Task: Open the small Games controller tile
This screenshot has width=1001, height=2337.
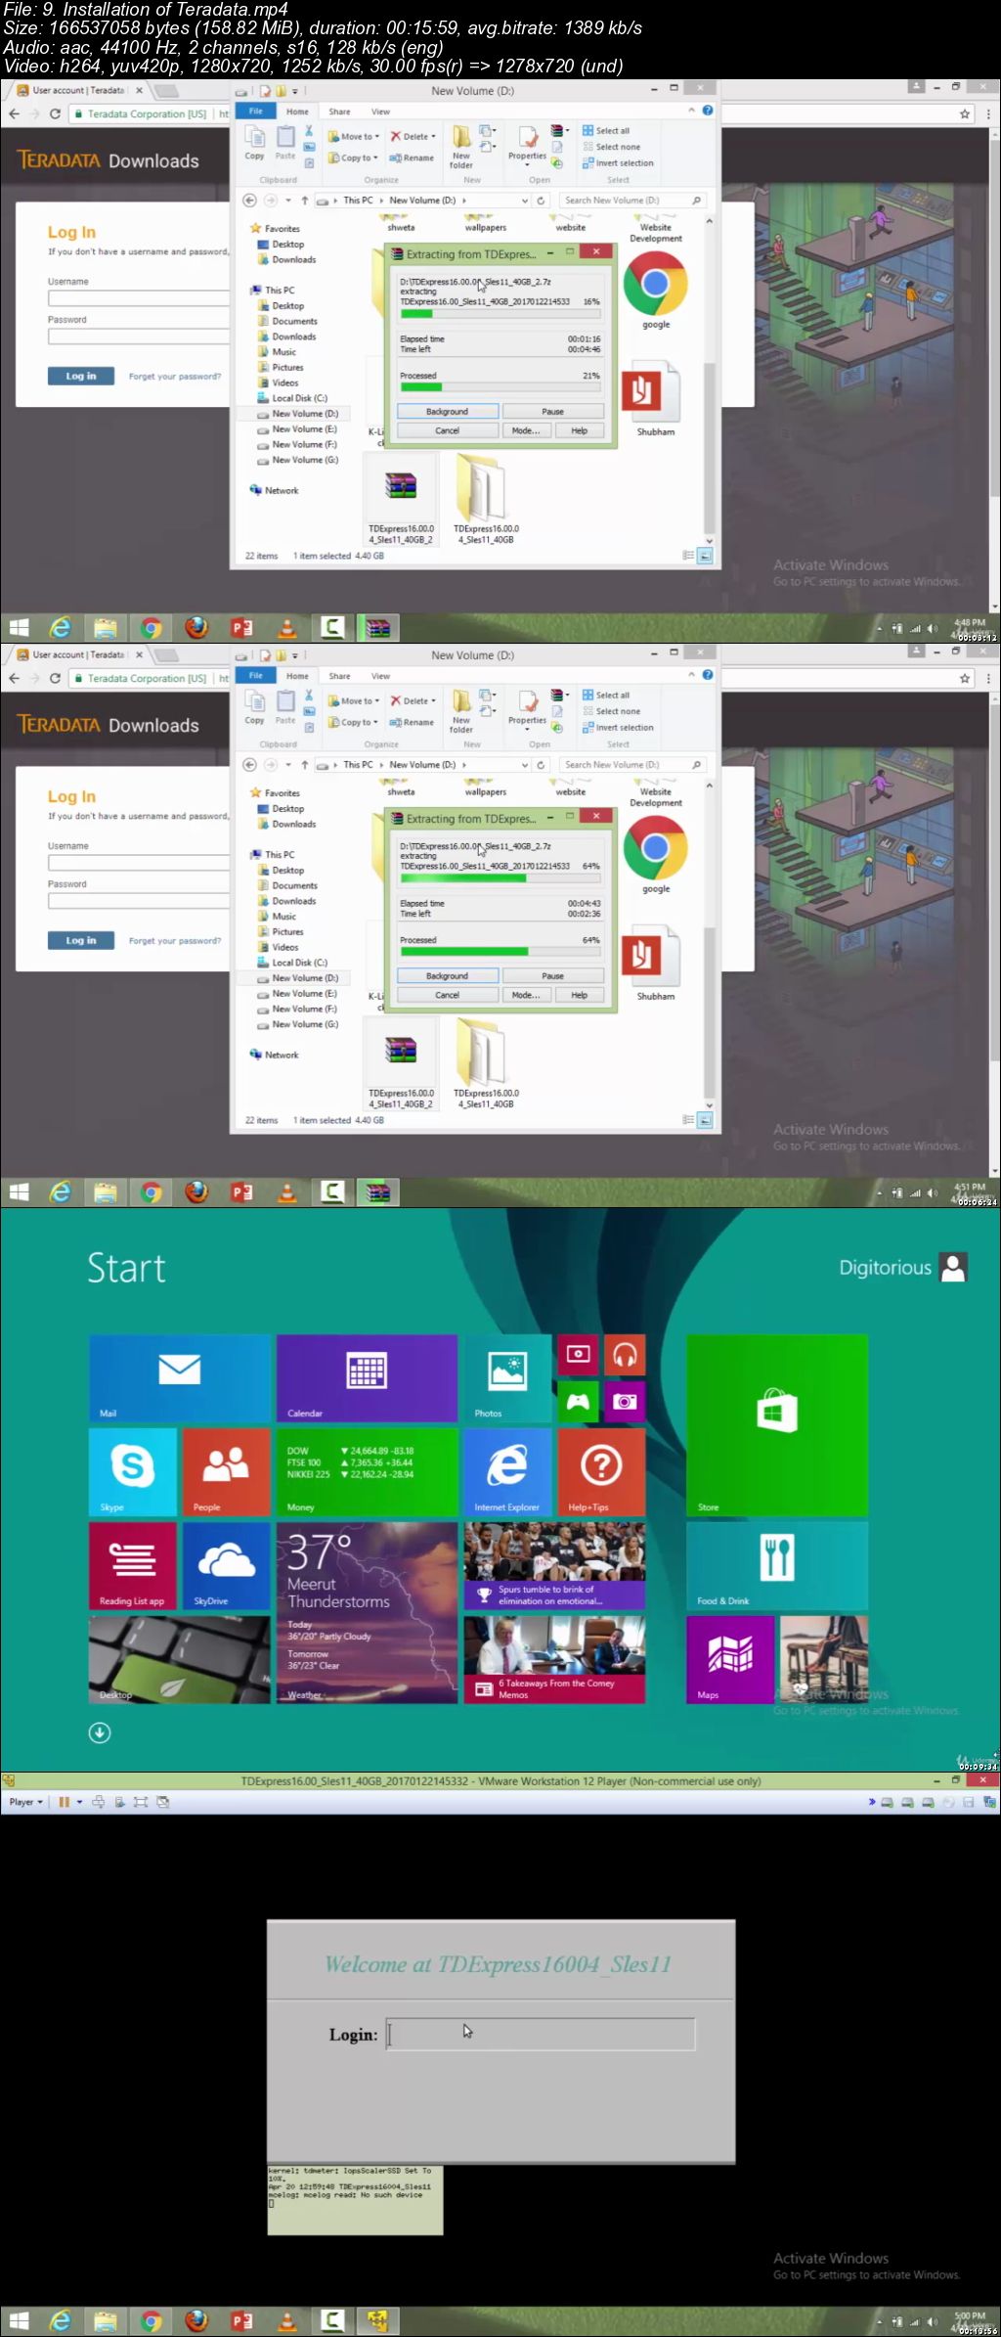Action: tap(578, 1402)
